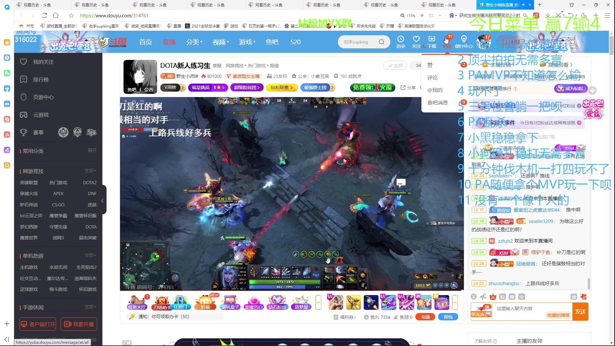
Task: Expand 单机热游 category via 全部+
Action: pyautogui.click(x=91, y=255)
